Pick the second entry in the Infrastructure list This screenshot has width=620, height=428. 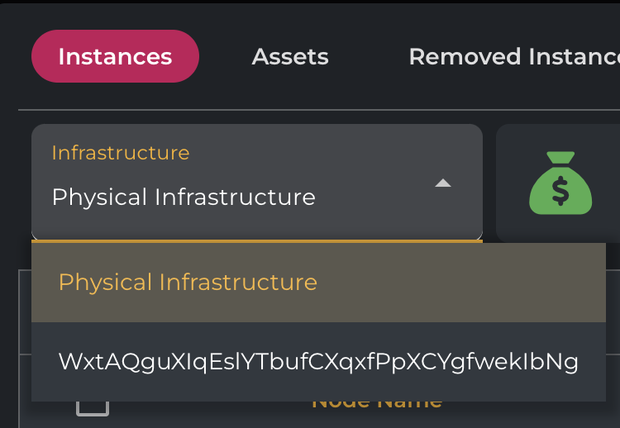point(318,362)
